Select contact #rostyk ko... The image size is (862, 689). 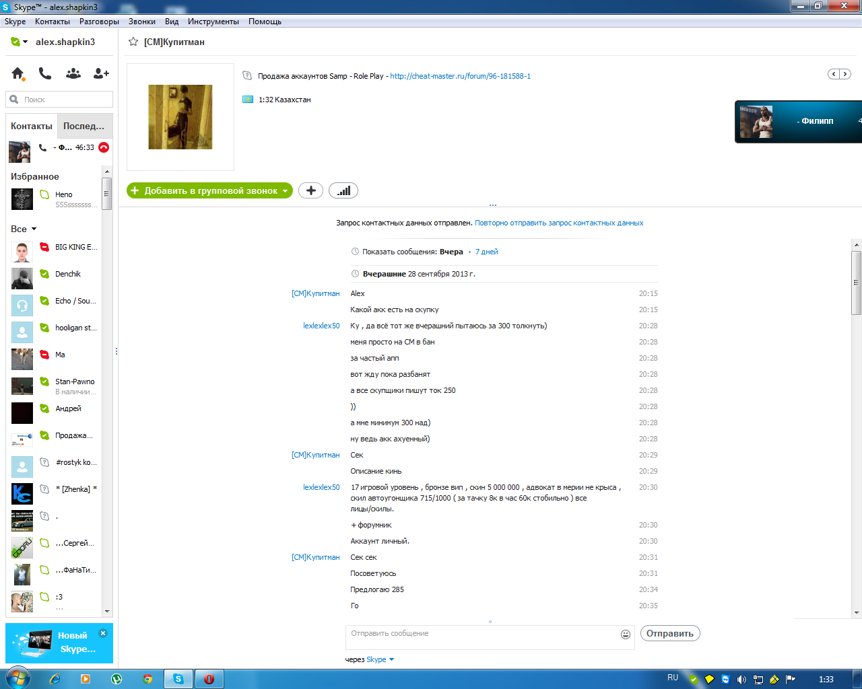coord(55,467)
